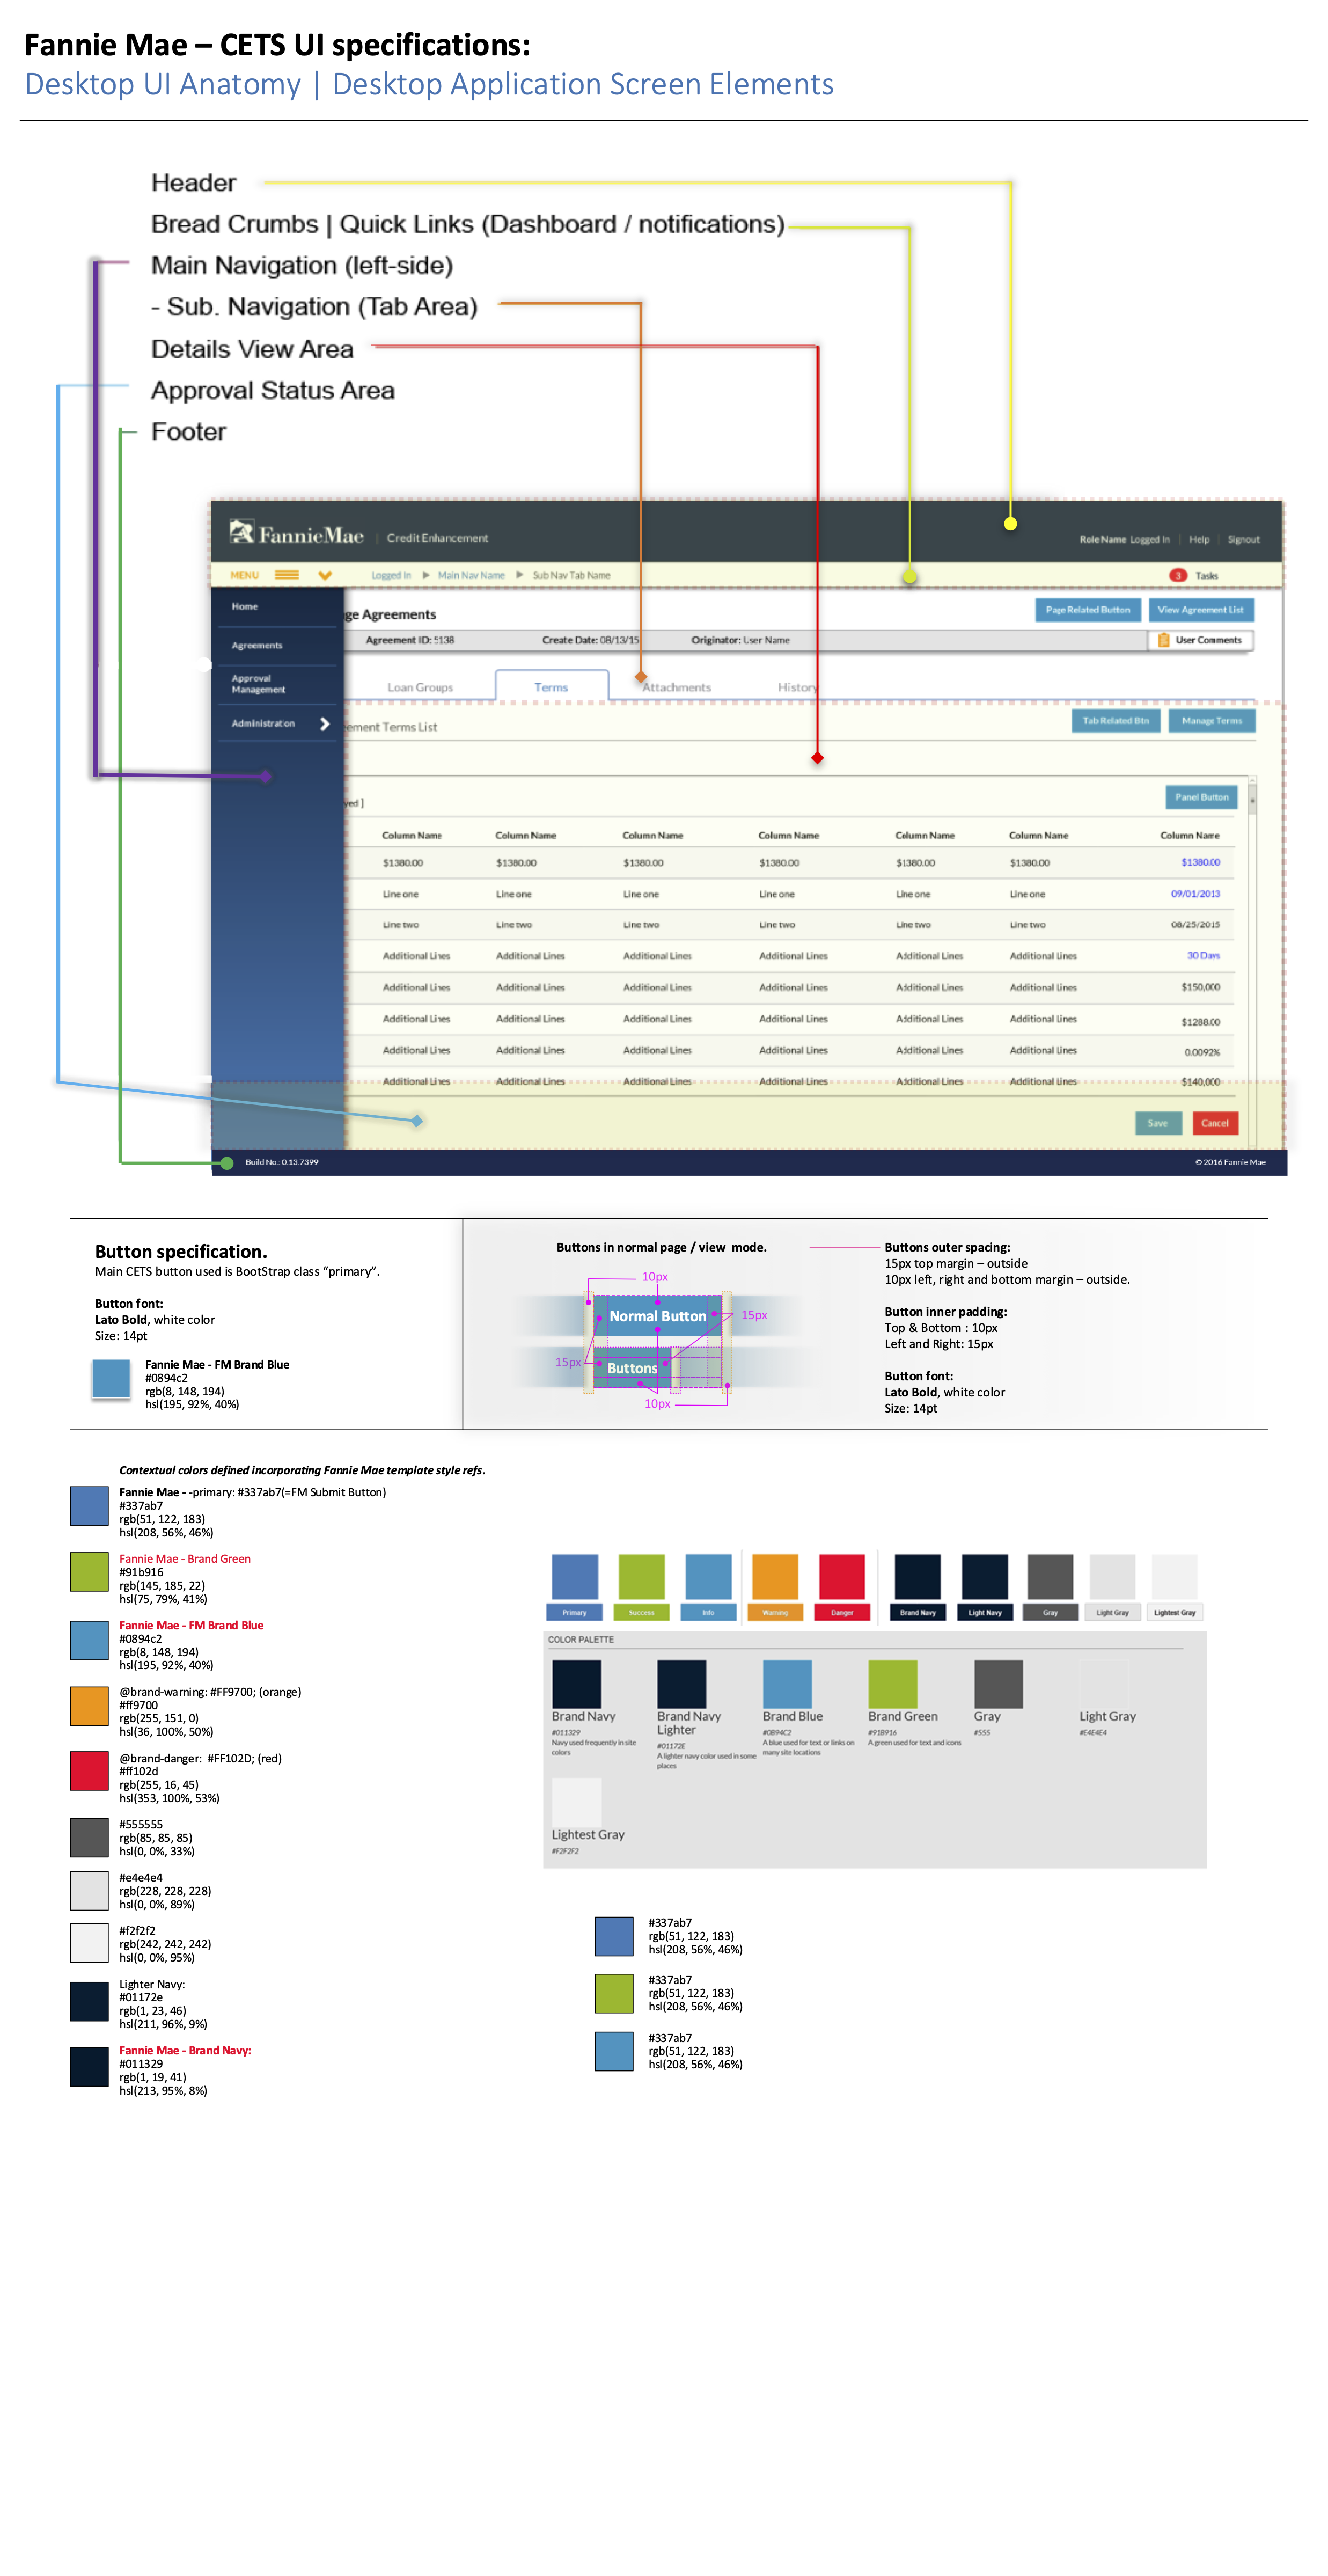1328x2576 pixels.
Task: Click the Light Navy sample button
Action: (985, 1613)
